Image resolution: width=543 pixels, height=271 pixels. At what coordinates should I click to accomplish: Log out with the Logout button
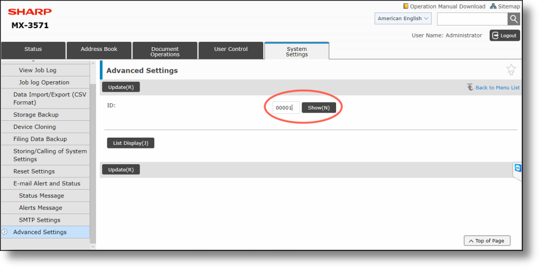click(504, 35)
